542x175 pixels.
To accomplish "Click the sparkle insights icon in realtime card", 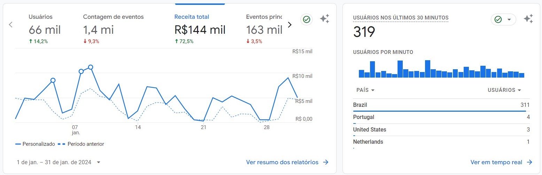I will click(x=528, y=19).
